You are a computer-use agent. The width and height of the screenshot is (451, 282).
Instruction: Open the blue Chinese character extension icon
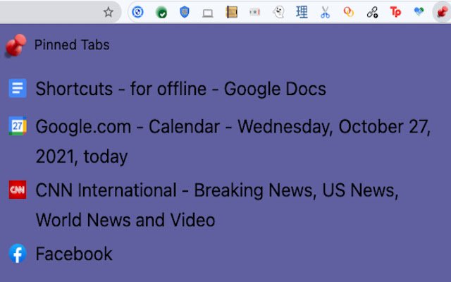click(x=302, y=12)
